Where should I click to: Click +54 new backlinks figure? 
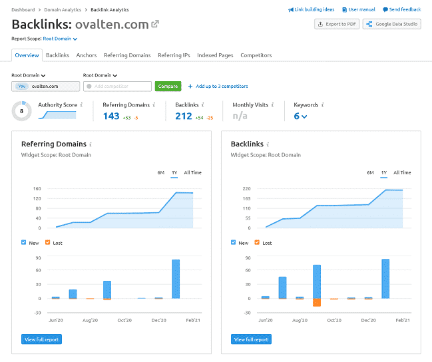point(199,118)
